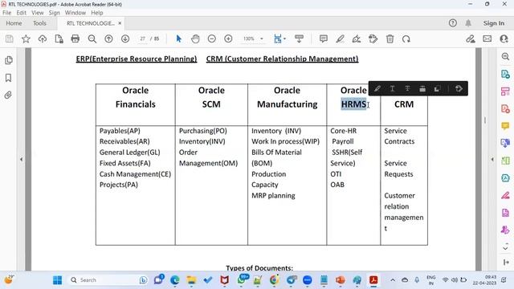Strikethrough selected text in popup toolbar
Viewport: 514px width, 289px height.
coord(407,88)
